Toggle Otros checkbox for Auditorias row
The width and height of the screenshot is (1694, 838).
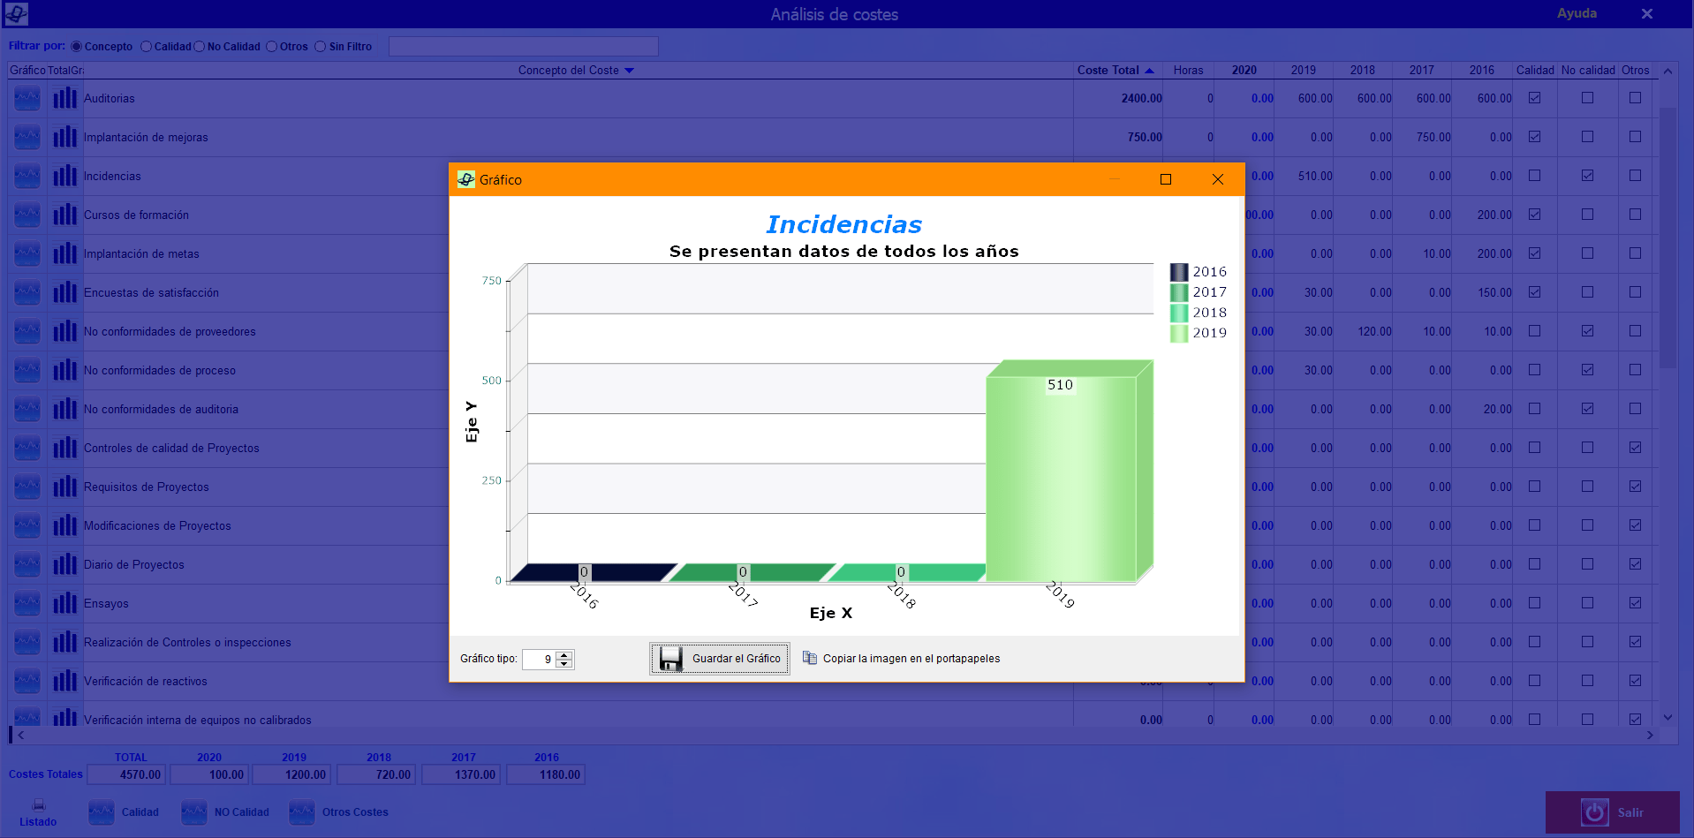point(1636,98)
